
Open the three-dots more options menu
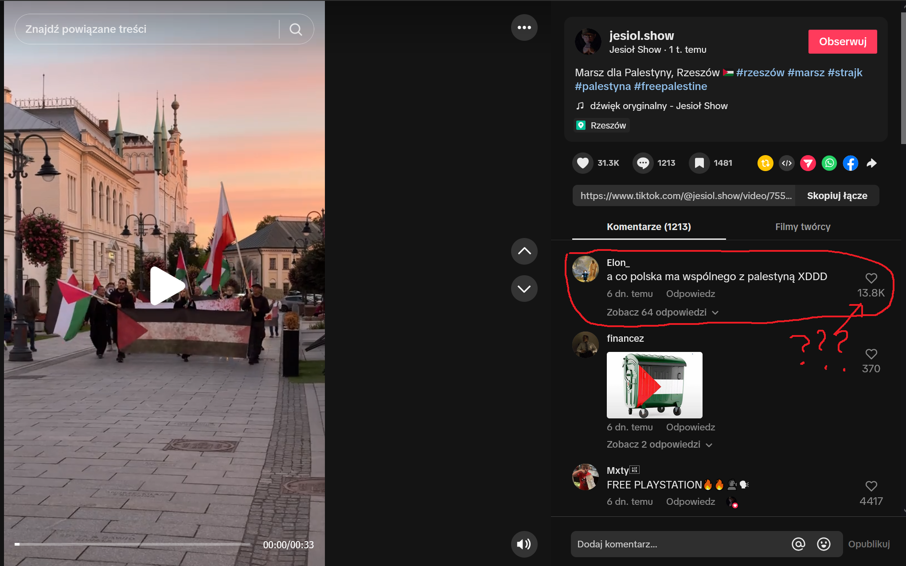coord(524,27)
